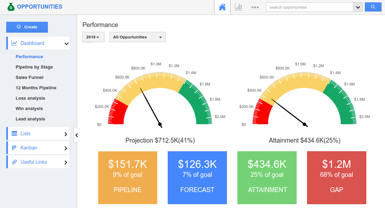Open the 2018 year dropdown

(x=93, y=37)
